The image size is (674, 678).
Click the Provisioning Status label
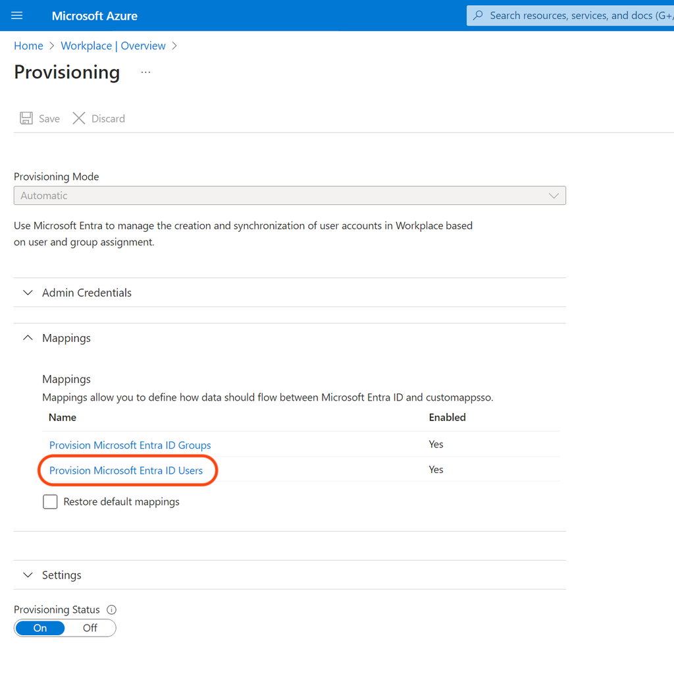(x=57, y=609)
